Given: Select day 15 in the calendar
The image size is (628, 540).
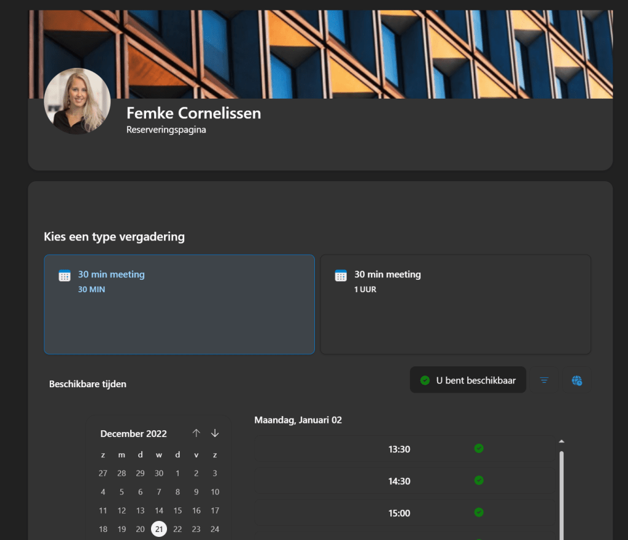Looking at the screenshot, I should (177, 511).
